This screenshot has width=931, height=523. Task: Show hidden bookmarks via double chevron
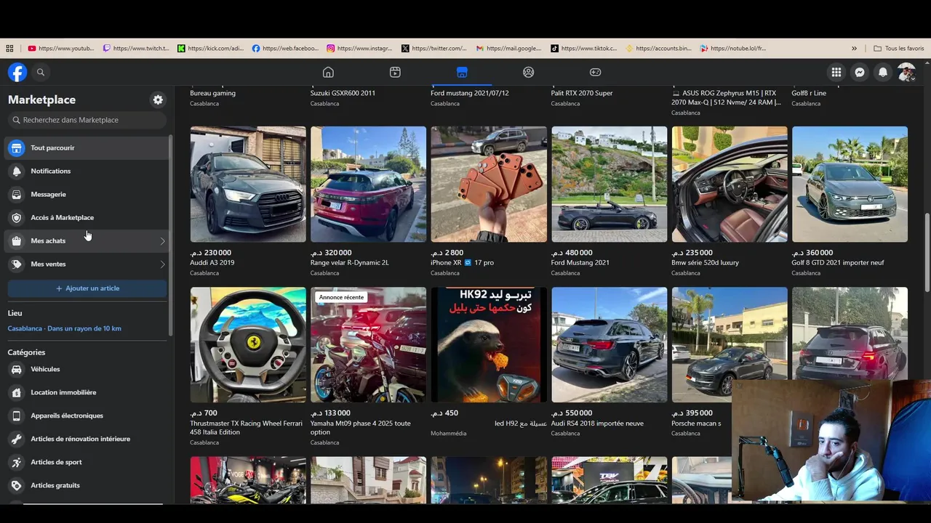tap(854, 49)
